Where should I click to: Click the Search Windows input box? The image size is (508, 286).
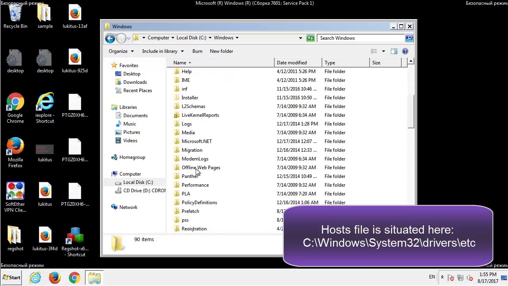click(x=360, y=38)
